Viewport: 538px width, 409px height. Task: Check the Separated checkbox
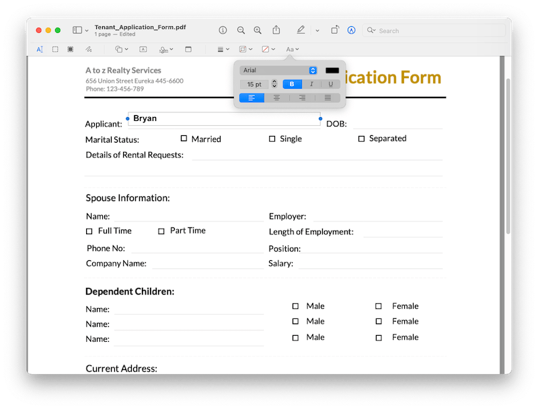[x=361, y=139]
